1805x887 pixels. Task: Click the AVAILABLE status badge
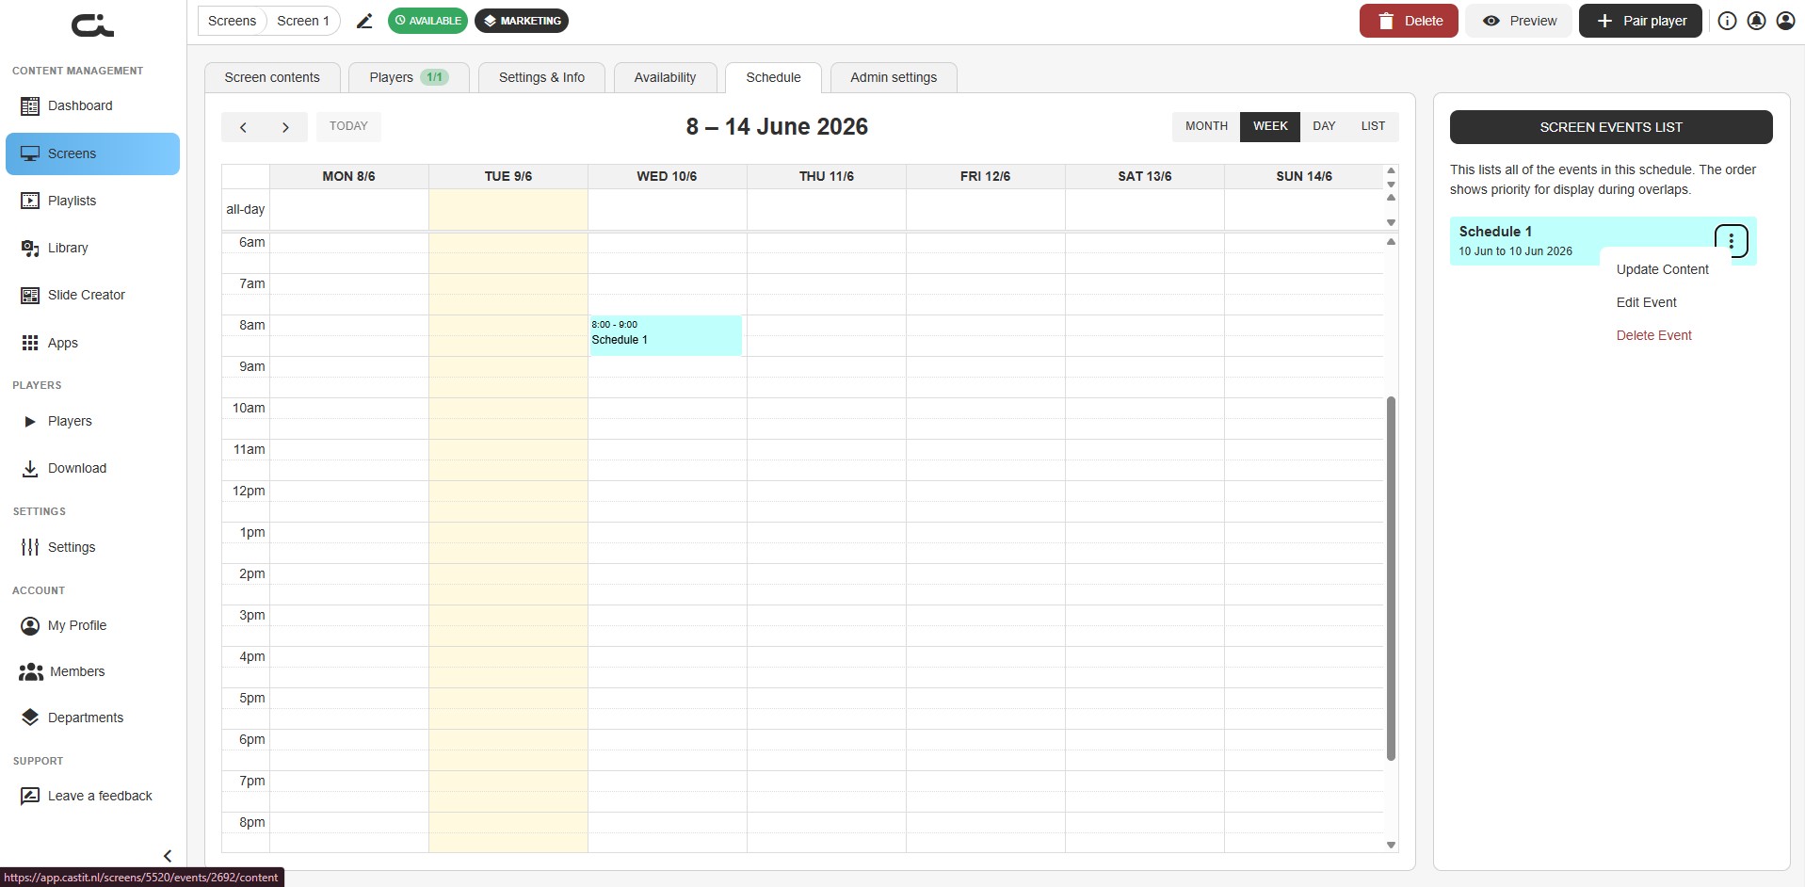427,21
